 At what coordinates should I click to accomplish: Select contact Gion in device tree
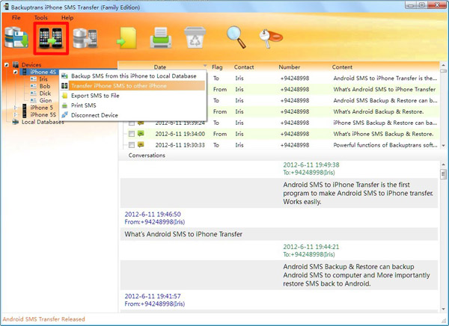click(46, 100)
